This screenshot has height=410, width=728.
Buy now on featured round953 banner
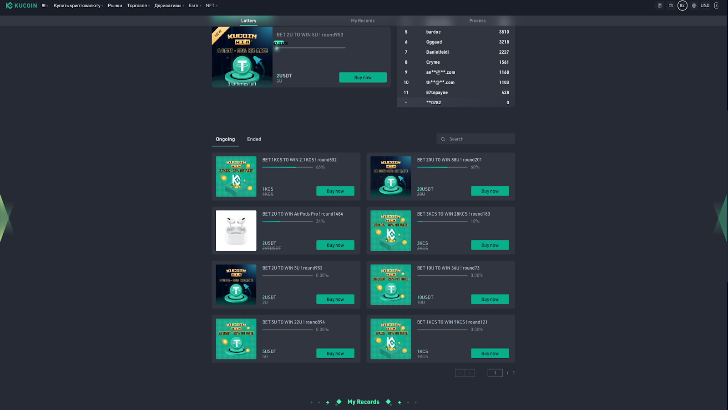363,77
